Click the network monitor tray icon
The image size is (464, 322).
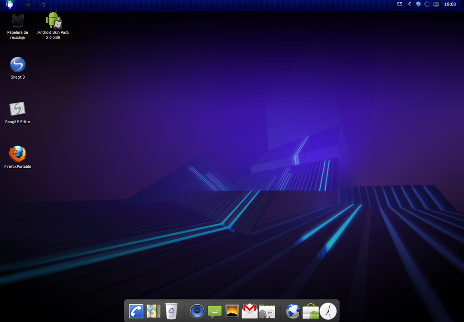click(436, 4)
